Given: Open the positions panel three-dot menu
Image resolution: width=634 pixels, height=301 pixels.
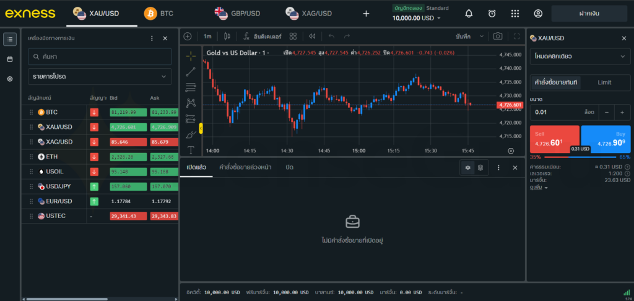Looking at the screenshot, I should [498, 167].
